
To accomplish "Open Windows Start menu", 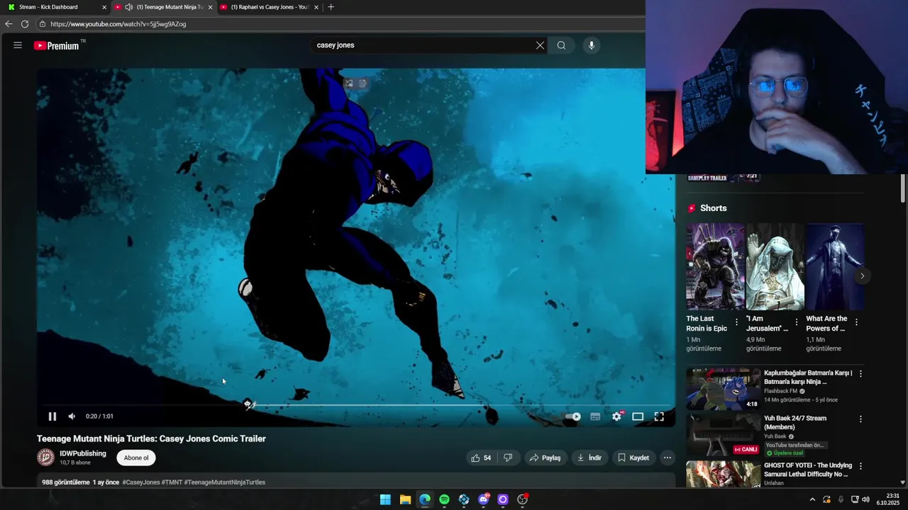I will pos(385,499).
